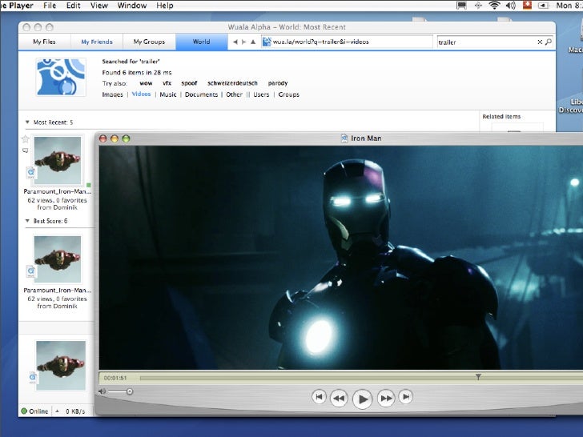Click the rewind button in the player

pyautogui.click(x=339, y=398)
